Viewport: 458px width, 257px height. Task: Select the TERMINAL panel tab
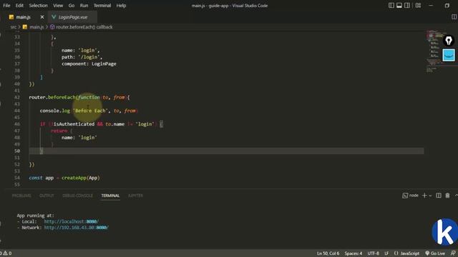(110, 196)
